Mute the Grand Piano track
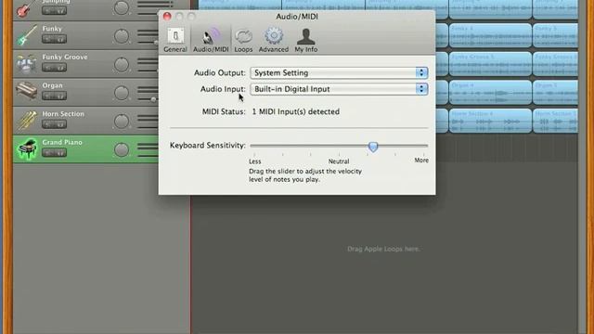Viewport: 594px width, 334px height. click(x=48, y=152)
